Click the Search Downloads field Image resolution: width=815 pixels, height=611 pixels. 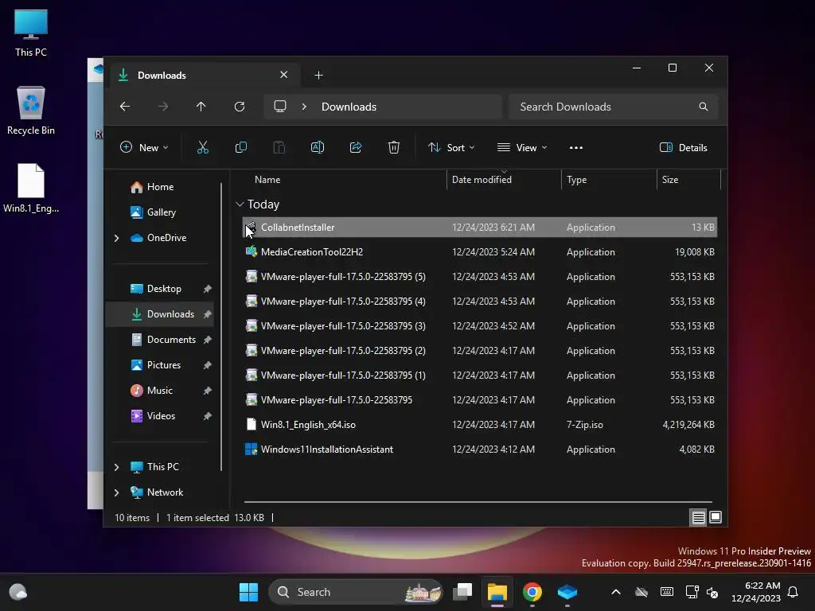[614, 107]
